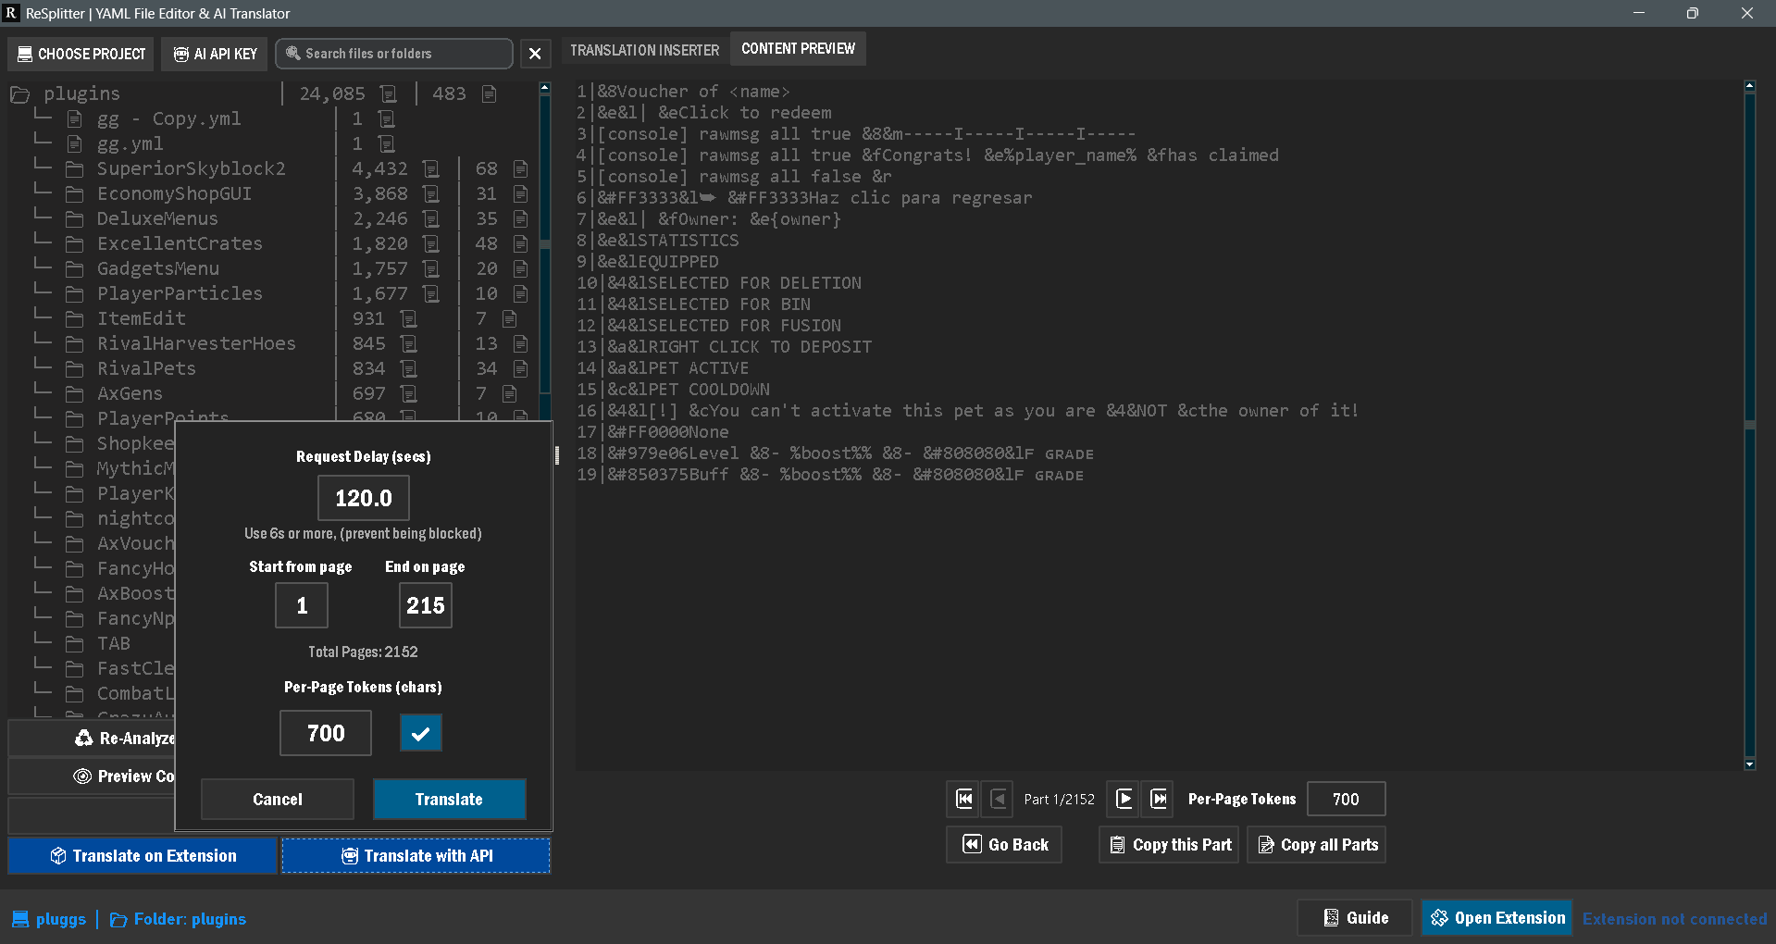1776x944 pixels.
Task: Click Copy this Part
Action: (1169, 844)
